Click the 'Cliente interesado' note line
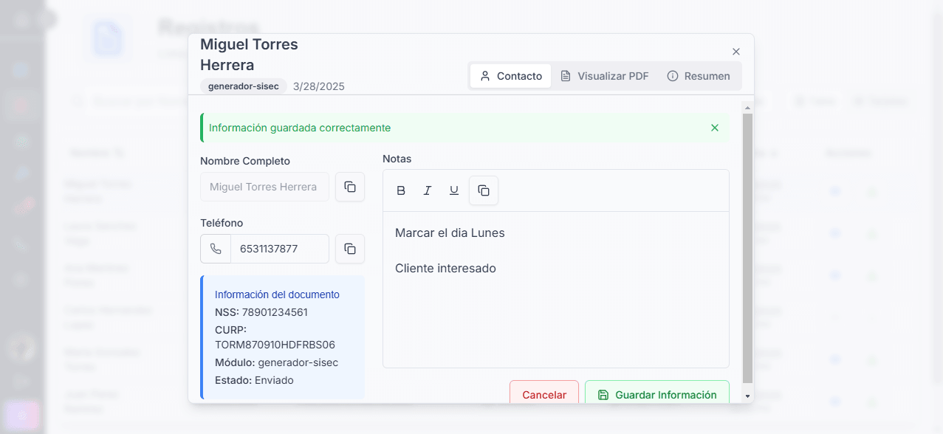The height and width of the screenshot is (434, 943). click(445, 269)
